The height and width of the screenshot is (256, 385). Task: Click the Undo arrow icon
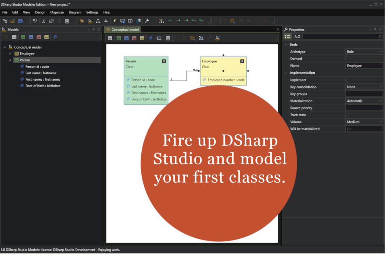pos(35,21)
